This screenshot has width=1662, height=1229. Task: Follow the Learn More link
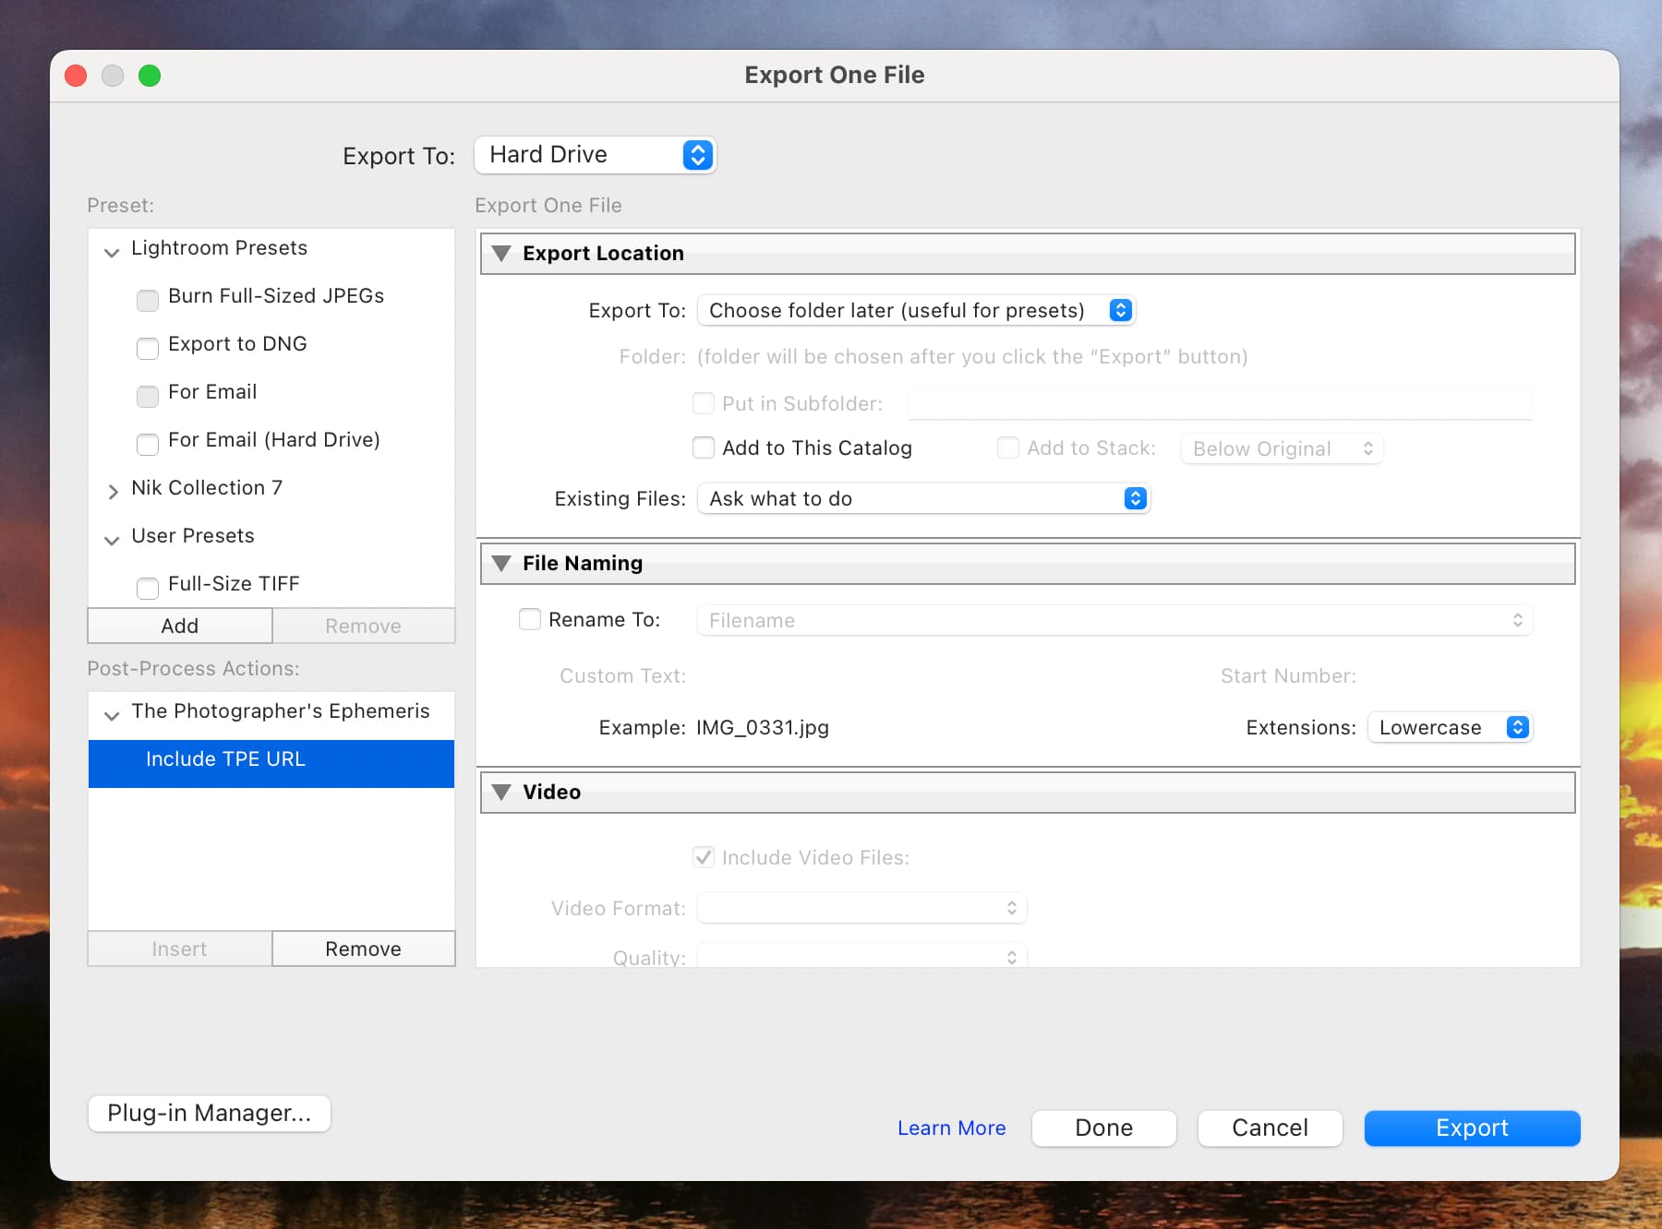[951, 1128]
